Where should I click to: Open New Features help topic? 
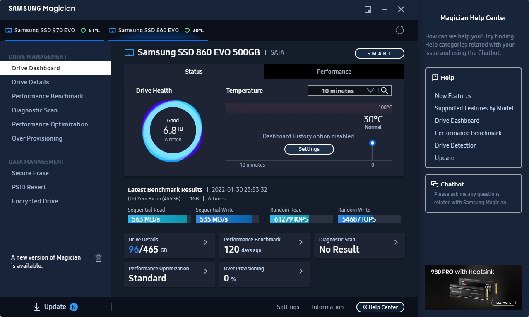(453, 96)
